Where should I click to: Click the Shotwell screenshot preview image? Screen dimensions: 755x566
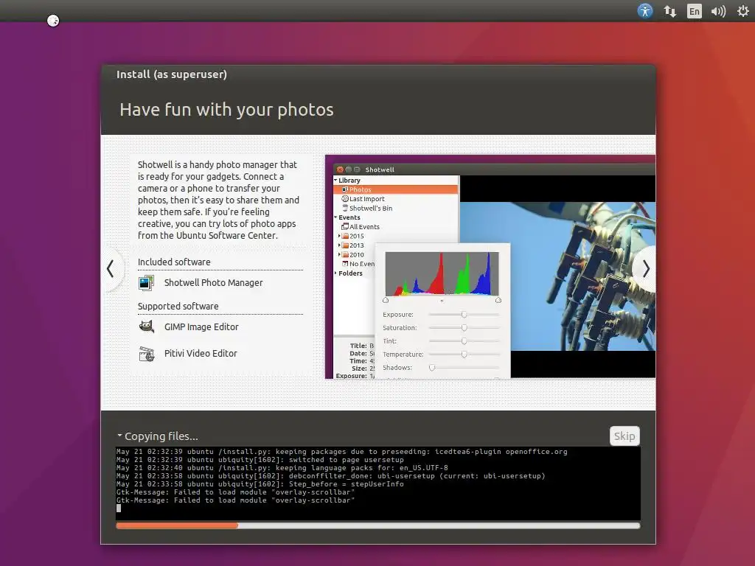click(x=490, y=267)
